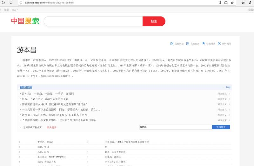
Task: Collapse the news section with 收起
Action: click(228, 87)
